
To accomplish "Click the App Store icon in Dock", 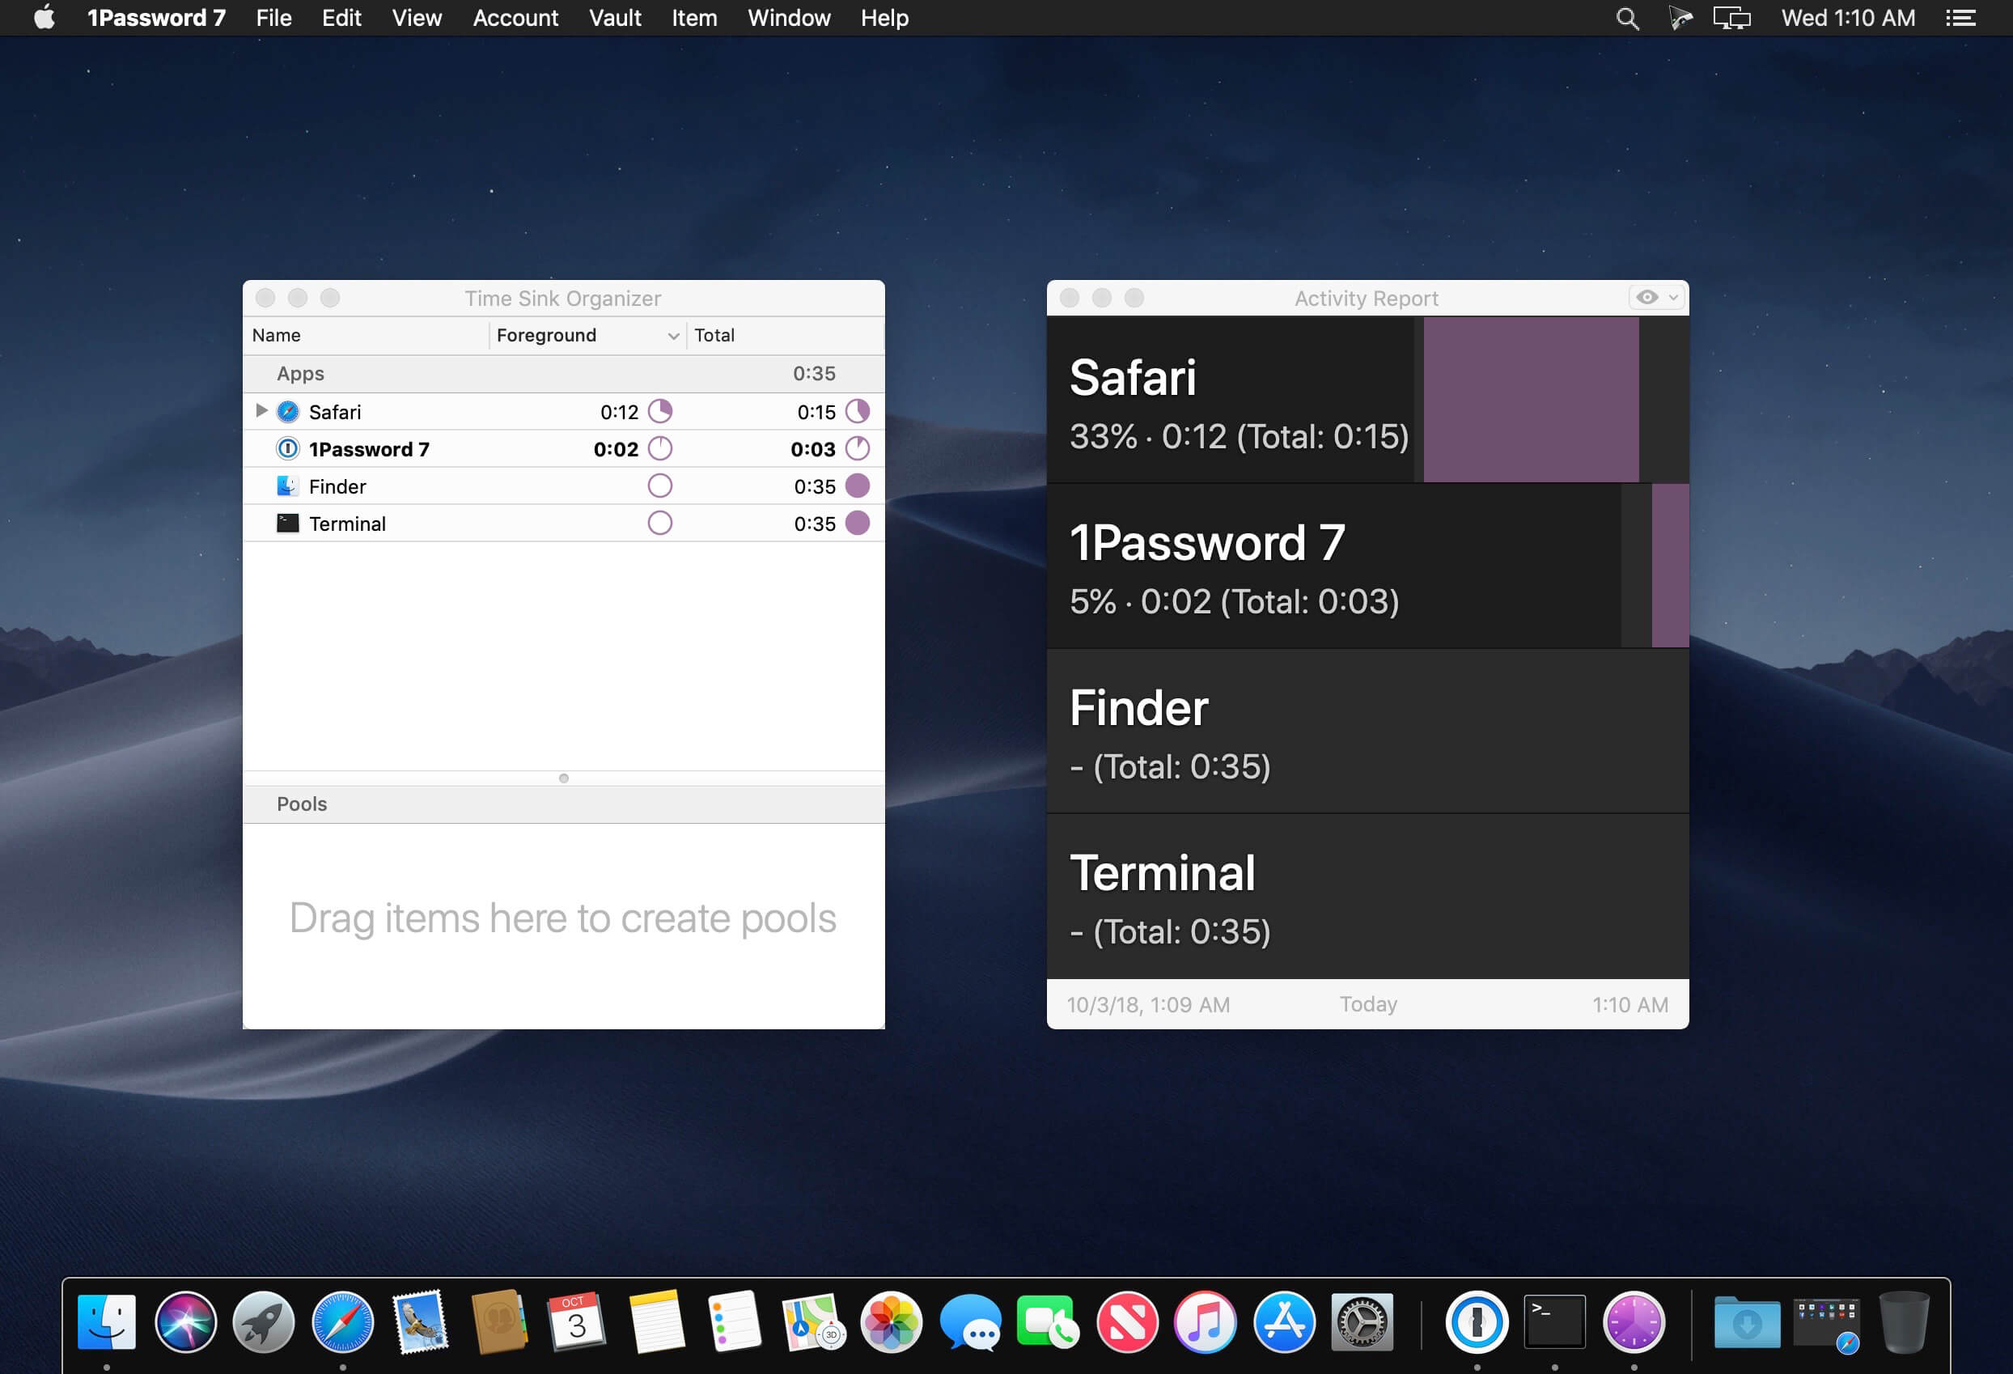I will tap(1284, 1322).
